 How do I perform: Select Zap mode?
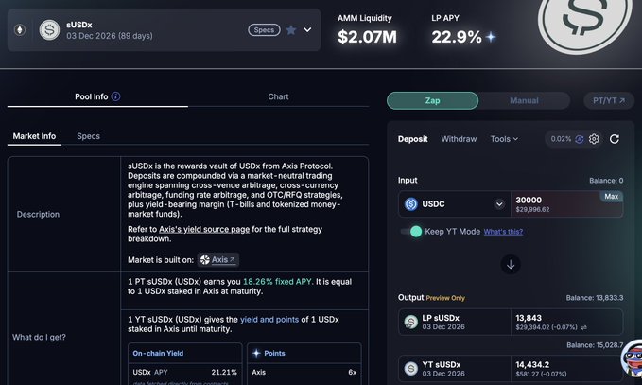[432, 101]
